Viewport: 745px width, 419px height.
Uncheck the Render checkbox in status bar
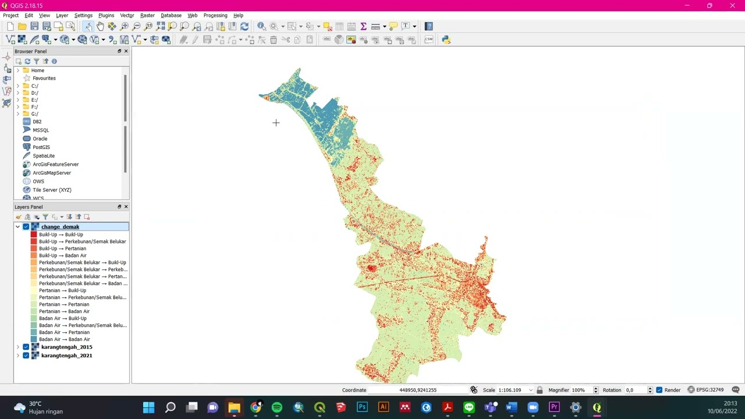point(659,390)
